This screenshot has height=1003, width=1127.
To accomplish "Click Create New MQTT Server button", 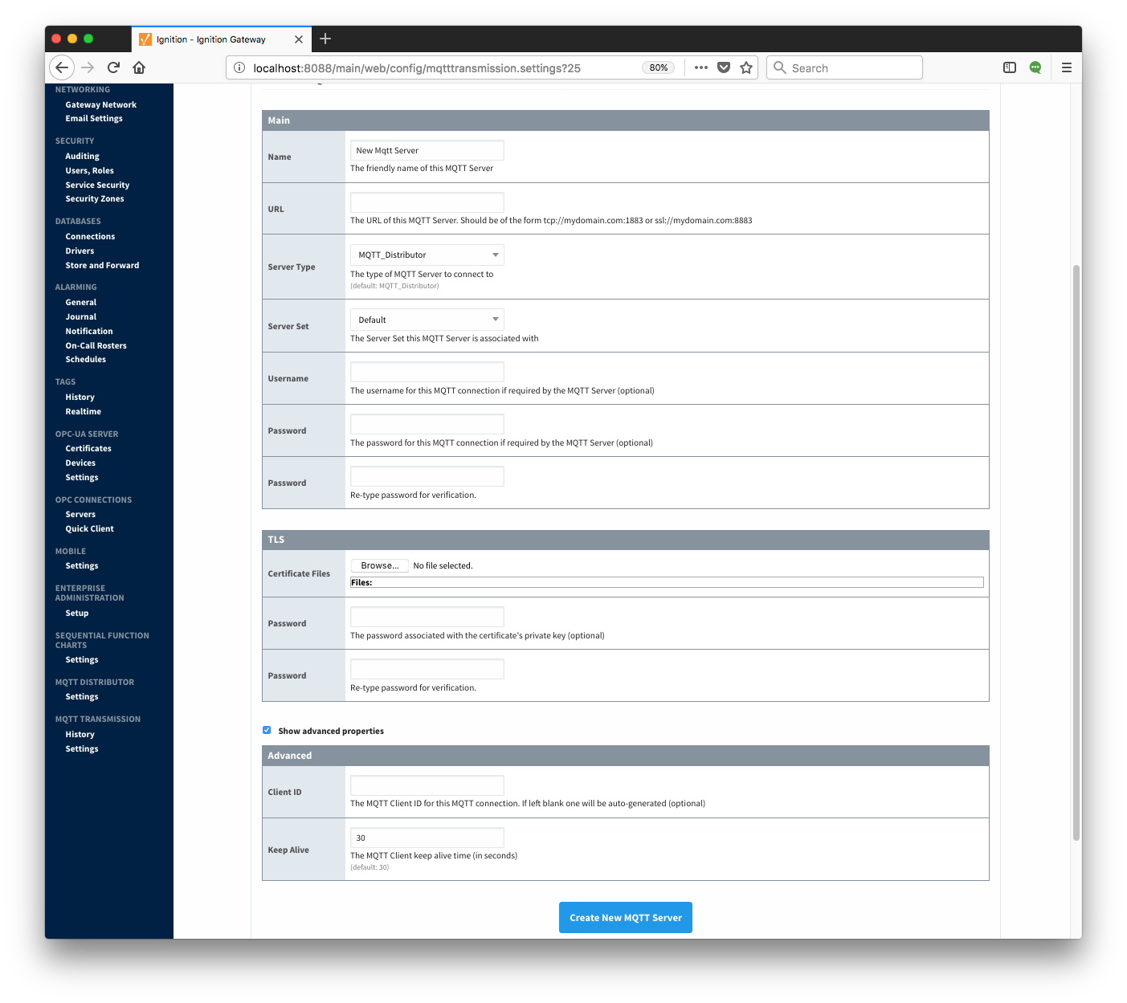I will pyautogui.click(x=626, y=917).
